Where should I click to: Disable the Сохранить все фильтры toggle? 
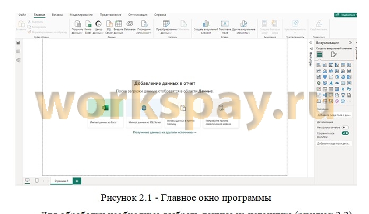(345, 133)
